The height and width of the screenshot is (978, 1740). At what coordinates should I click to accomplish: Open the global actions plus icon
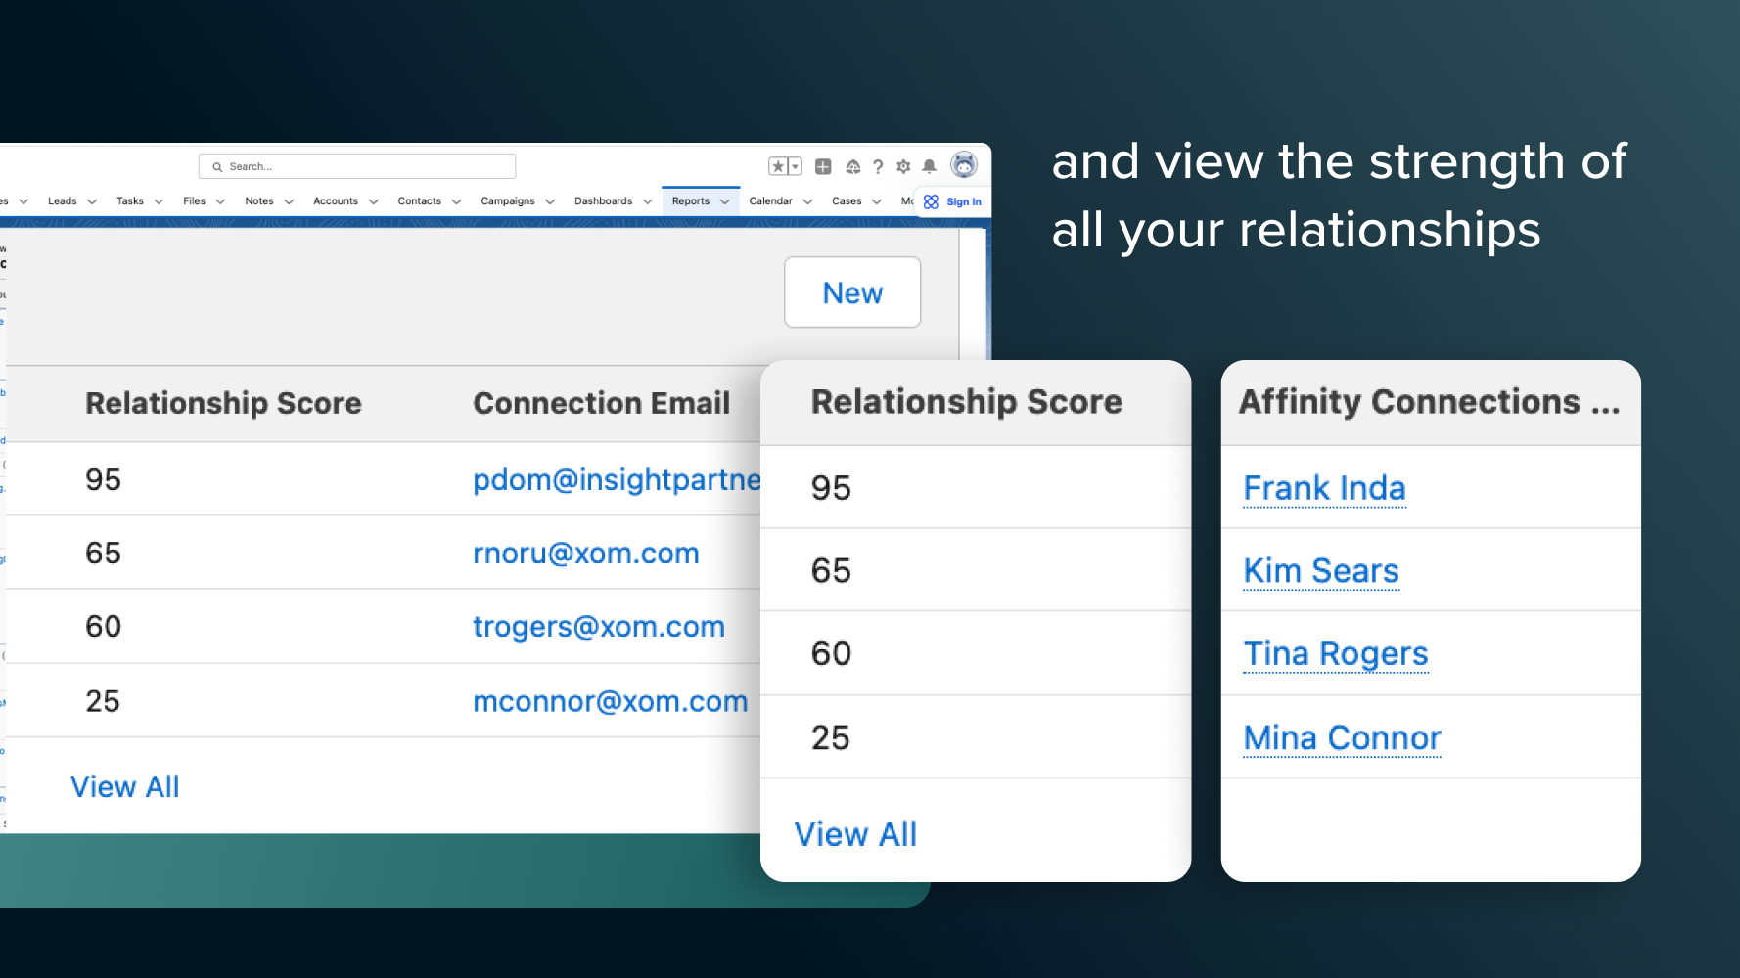823,167
